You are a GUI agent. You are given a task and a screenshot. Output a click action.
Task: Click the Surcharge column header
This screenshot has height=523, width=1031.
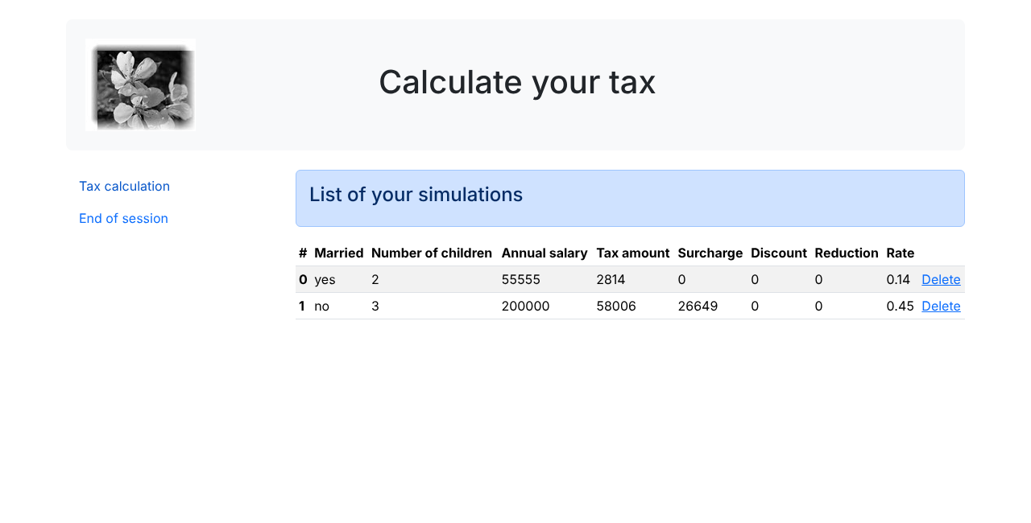[710, 253]
